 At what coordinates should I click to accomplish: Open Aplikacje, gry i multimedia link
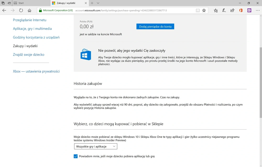[32, 29]
